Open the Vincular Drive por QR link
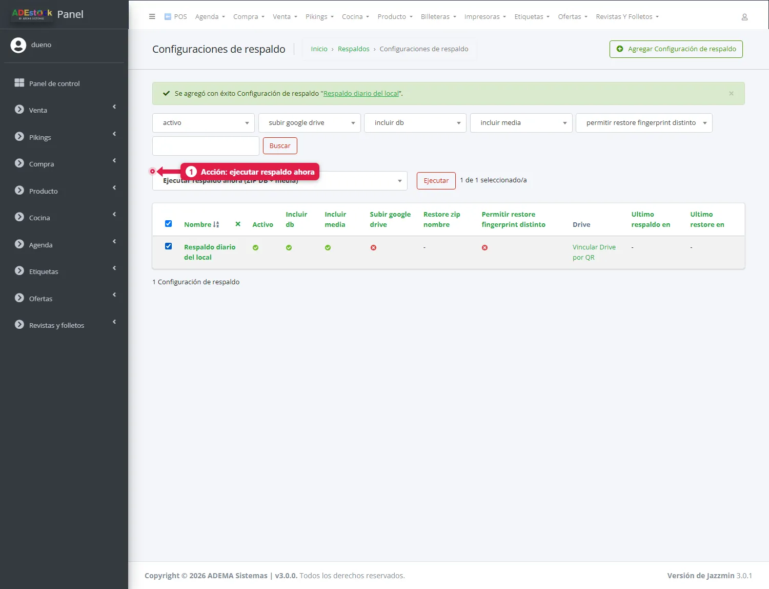Image resolution: width=769 pixels, height=589 pixels. 594,252
